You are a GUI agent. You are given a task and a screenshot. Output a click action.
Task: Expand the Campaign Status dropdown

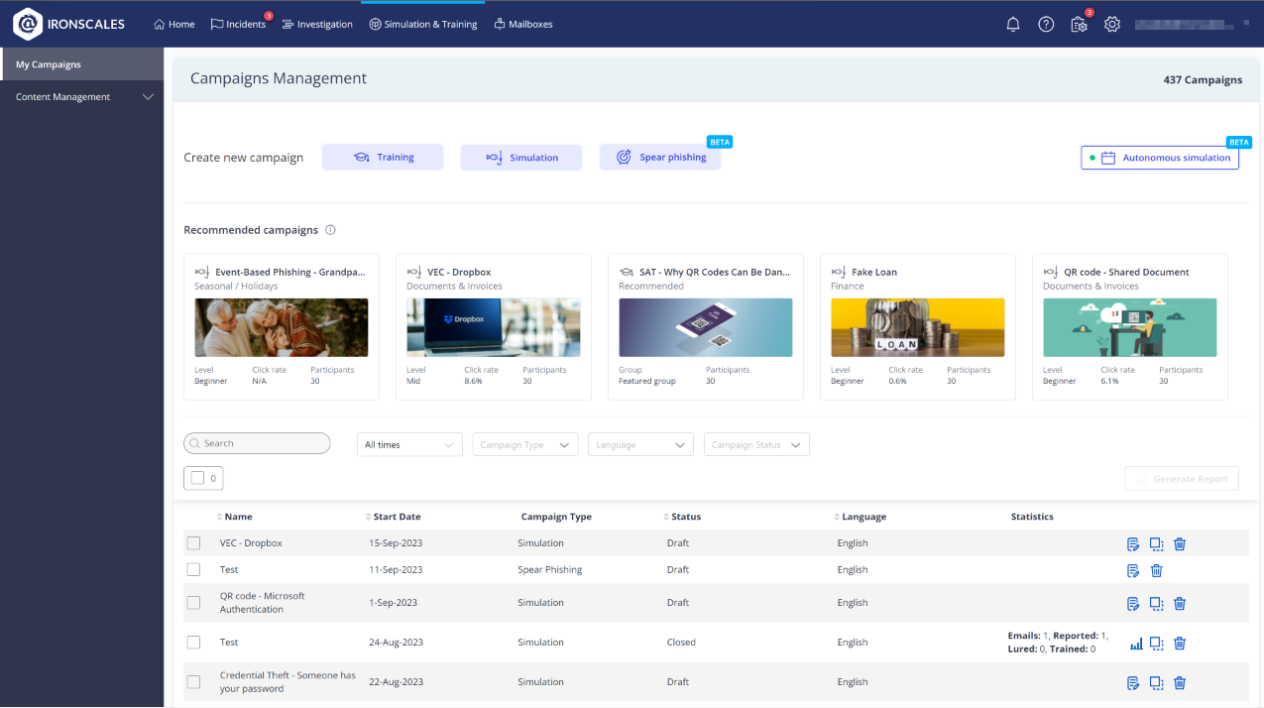(x=756, y=445)
